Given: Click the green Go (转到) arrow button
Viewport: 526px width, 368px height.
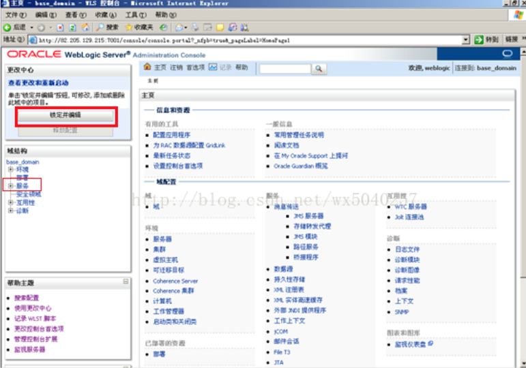Looking at the screenshot, I should [x=479, y=40].
